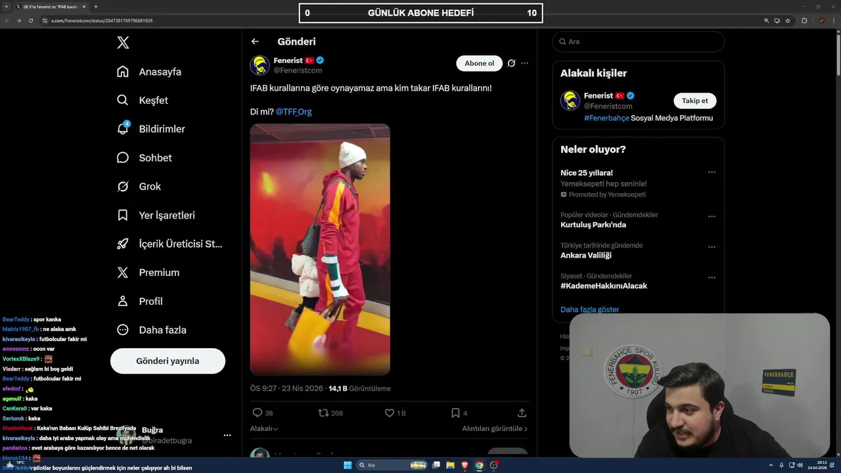The height and width of the screenshot is (473, 841).
Task: Open the Nice 25 yıllara! promoted trend
Action: 587,173
